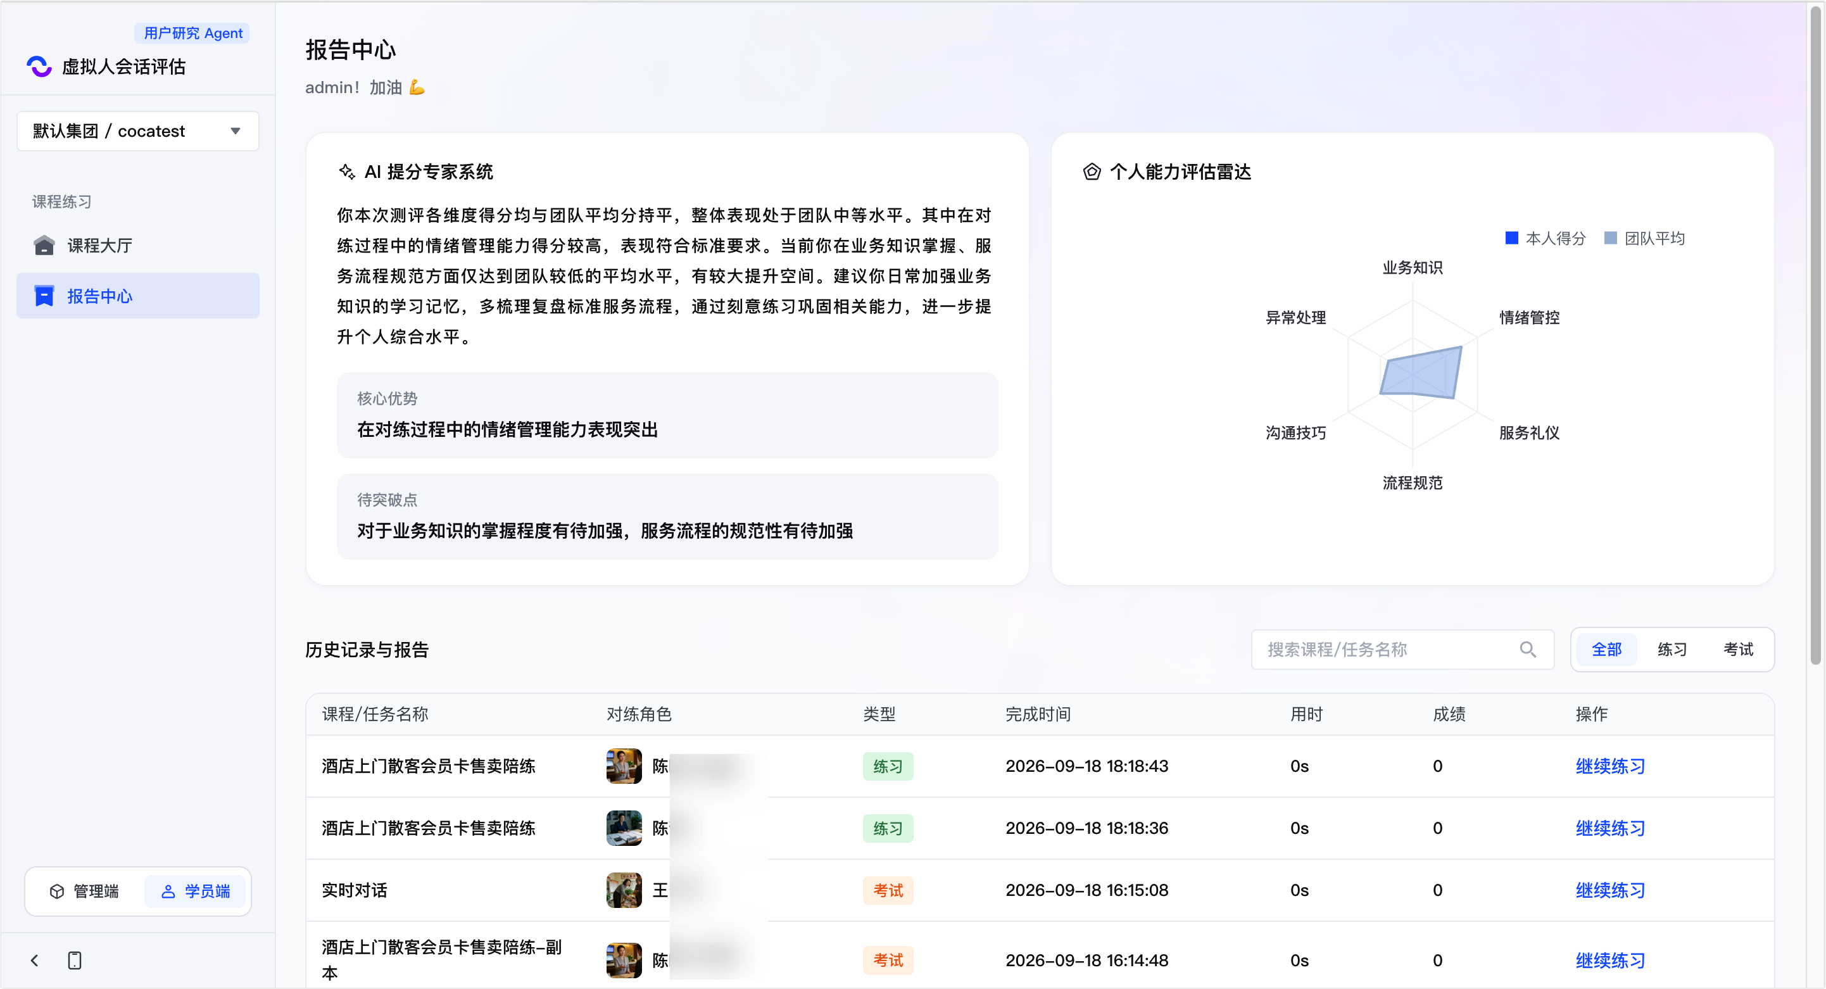Click 继续练习 for the 16:14:48 record

click(1610, 961)
